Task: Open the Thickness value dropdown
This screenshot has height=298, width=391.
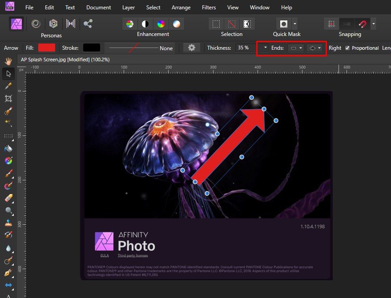Action: [265, 48]
